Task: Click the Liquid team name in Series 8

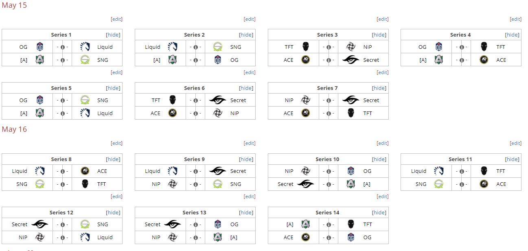Action: (x=20, y=171)
